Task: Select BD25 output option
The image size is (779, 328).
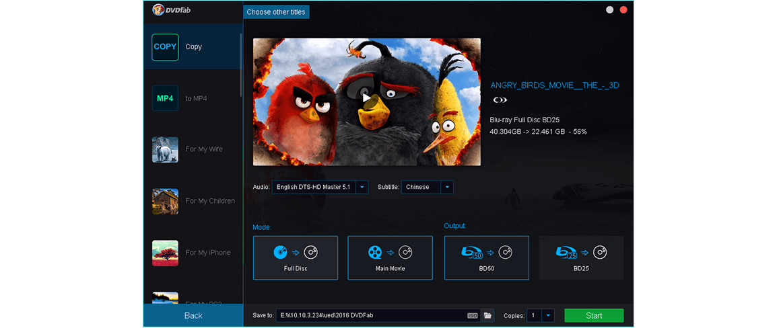Action: pyautogui.click(x=581, y=257)
